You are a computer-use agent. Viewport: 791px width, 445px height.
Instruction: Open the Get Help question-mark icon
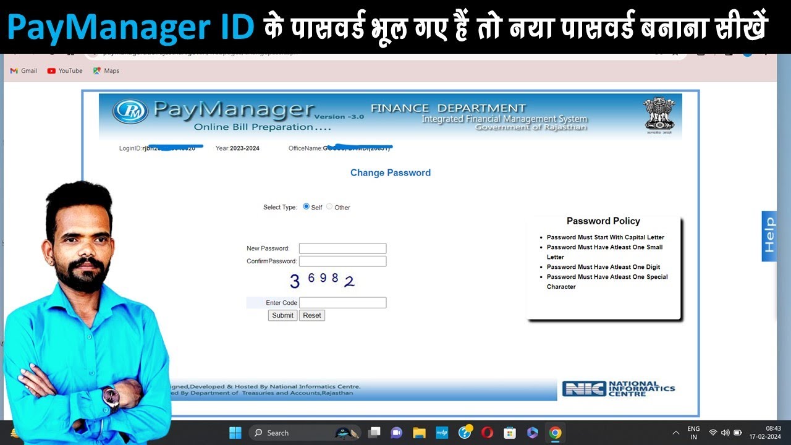coord(465,433)
